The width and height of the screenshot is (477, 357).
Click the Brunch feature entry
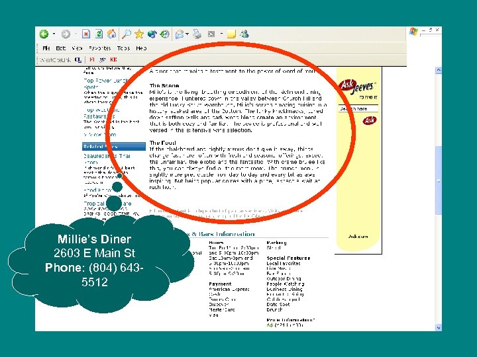pyautogui.click(x=274, y=309)
